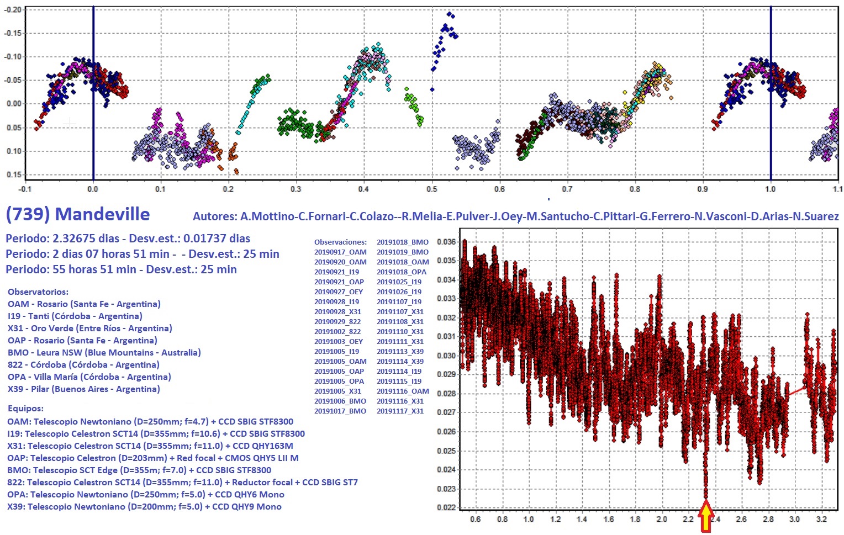
Task: Click the "X31: Telescopio Celestron SCT14" equipment line
Action: [150, 446]
